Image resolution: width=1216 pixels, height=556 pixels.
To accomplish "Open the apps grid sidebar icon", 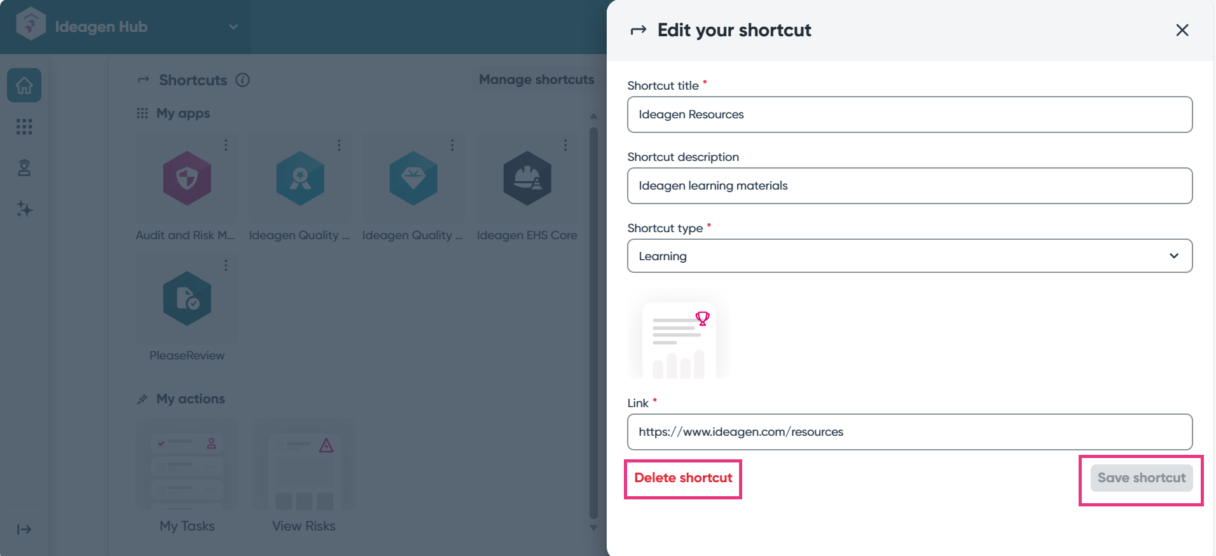I will (x=24, y=127).
